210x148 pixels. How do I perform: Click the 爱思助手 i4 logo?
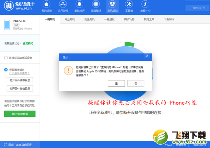point(9,6)
